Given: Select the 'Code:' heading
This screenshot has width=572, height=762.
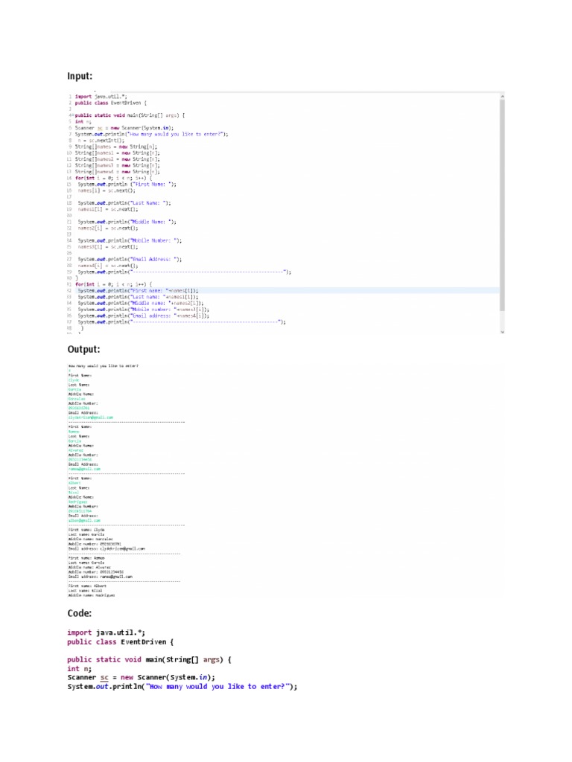Looking at the screenshot, I should (x=80, y=613).
